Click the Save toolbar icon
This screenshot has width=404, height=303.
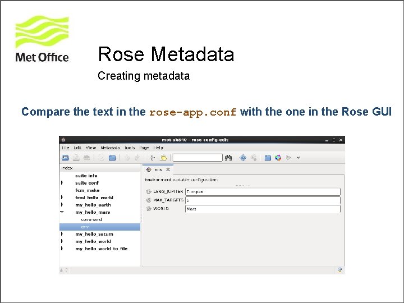click(x=76, y=158)
